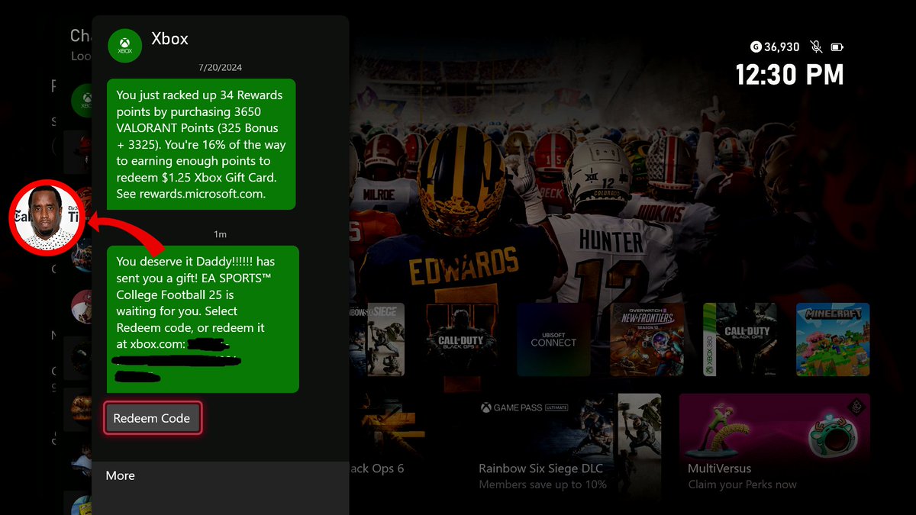Launch Xbox 360 Call of Duty Black Ops tile
The height and width of the screenshot is (515, 916).
click(x=740, y=340)
